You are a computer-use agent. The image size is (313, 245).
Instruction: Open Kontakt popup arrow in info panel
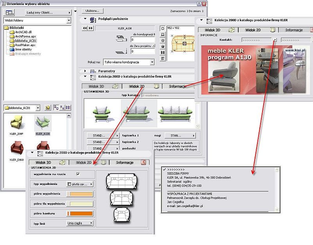(275, 40)
